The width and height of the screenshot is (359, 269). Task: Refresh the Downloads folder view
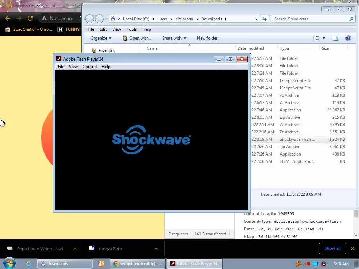coord(264,19)
